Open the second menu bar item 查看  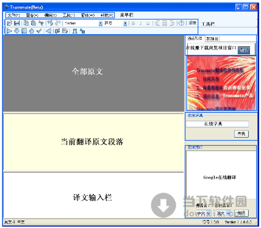pos(32,15)
